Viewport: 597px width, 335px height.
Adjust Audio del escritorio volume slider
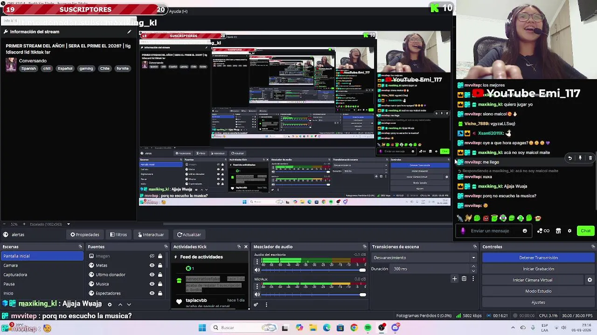click(x=313, y=270)
